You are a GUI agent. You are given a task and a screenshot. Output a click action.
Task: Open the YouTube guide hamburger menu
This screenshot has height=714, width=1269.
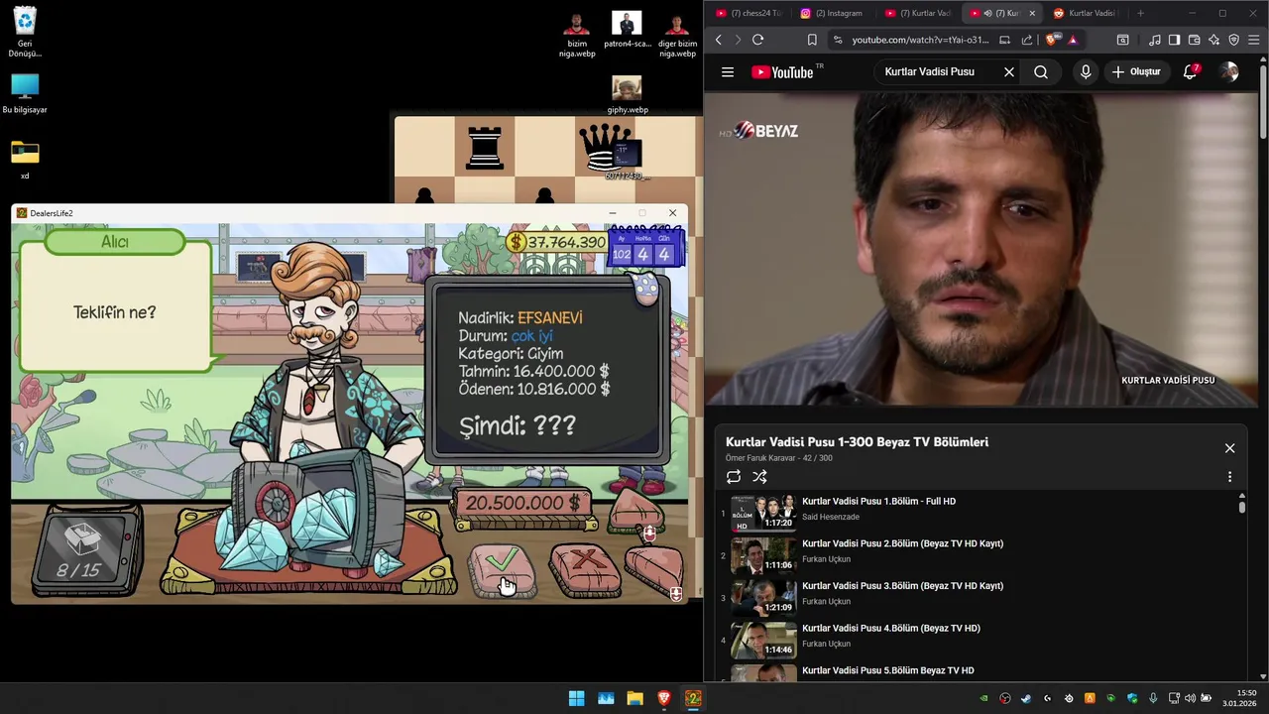(728, 71)
